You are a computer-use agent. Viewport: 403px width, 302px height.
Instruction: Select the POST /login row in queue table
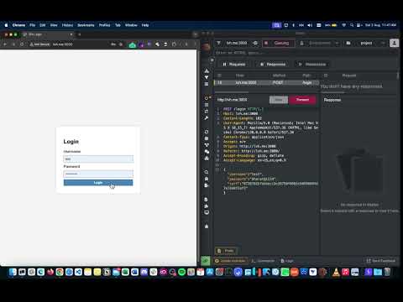coord(266,82)
